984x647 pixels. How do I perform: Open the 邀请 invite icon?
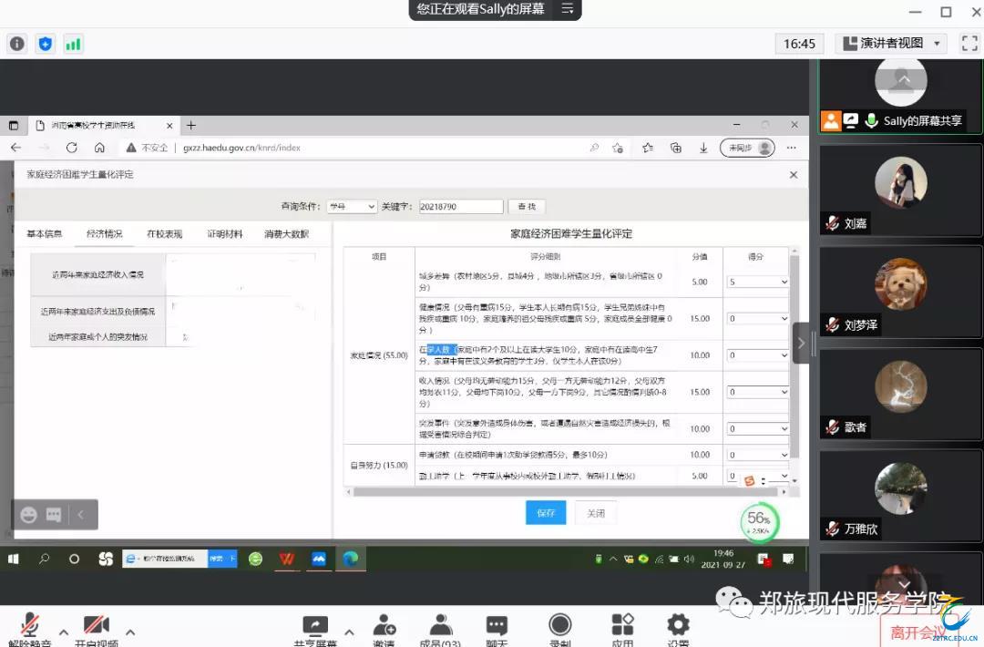point(384,627)
